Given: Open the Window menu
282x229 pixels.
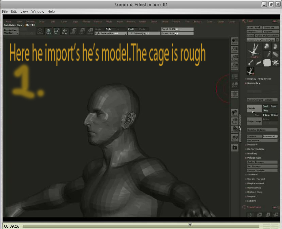Looking at the screenshot, I should [38, 11].
